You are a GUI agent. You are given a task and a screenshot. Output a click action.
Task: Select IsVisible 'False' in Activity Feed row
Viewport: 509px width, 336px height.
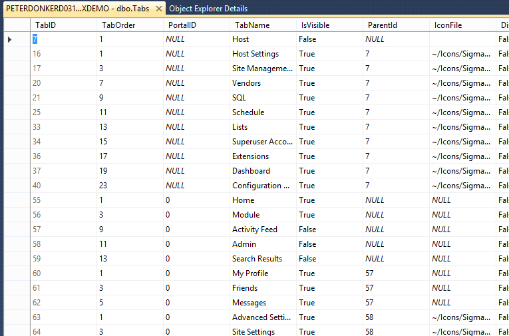(329, 230)
